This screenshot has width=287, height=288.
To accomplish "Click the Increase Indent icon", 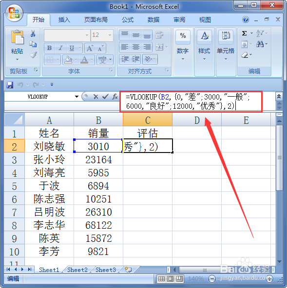I will (136, 59).
